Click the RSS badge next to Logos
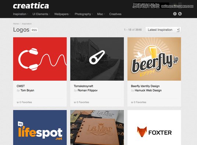197x145 pixels. (34, 30)
